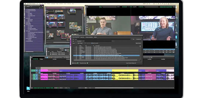
Task: Select the Amelia clip thumbnail
Action: pyautogui.click(x=53, y=24)
